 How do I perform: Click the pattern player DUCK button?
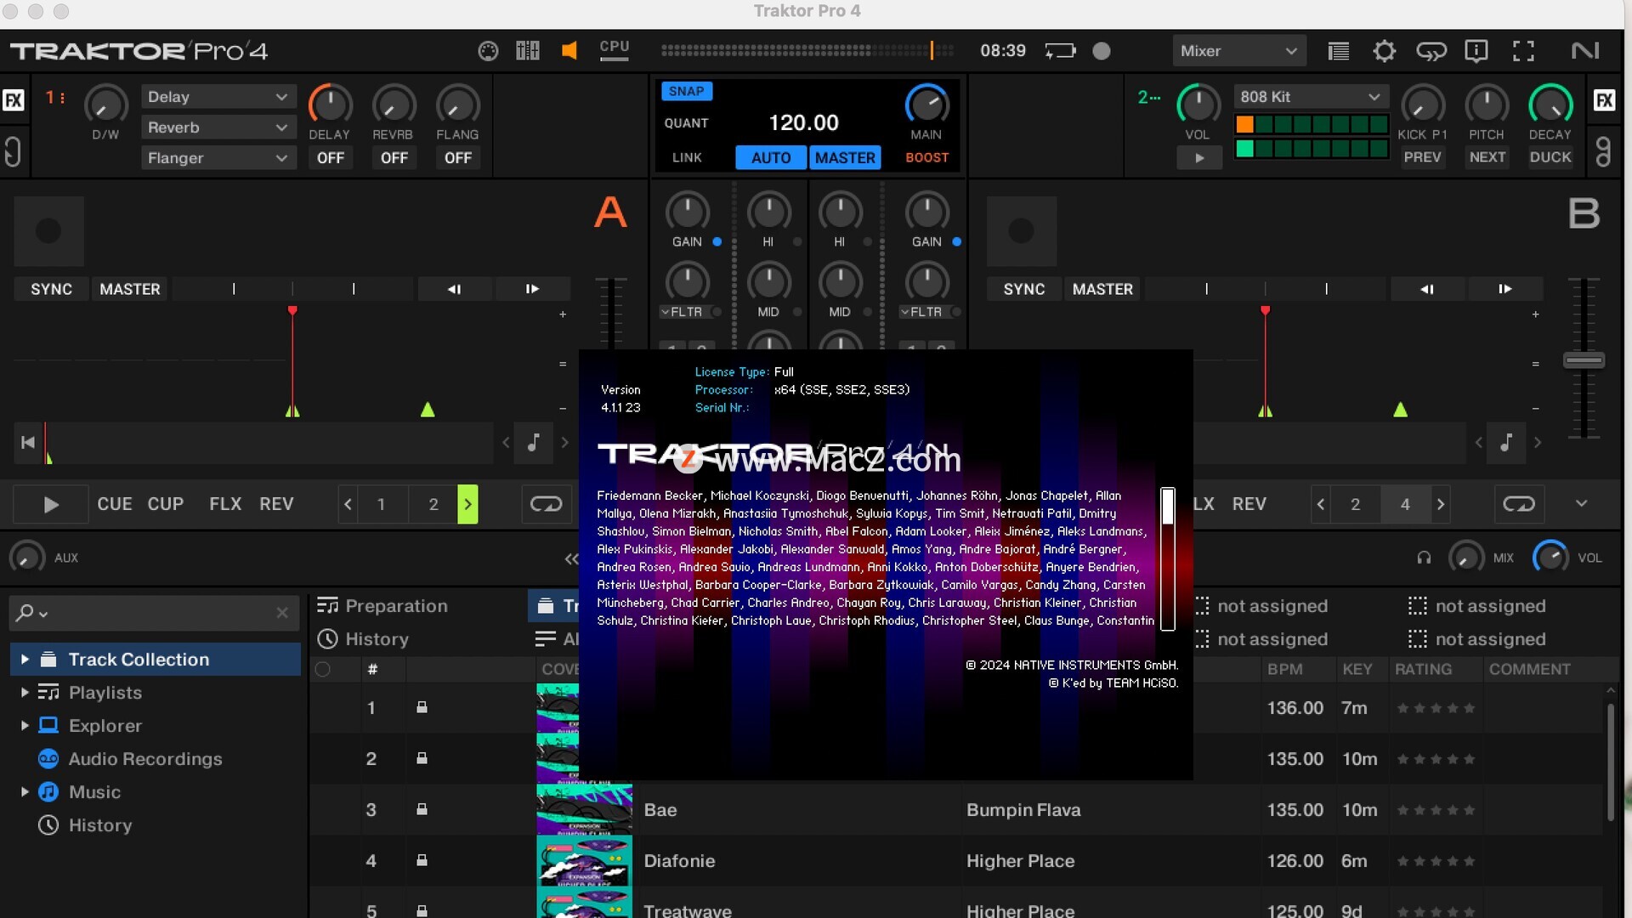point(1550,158)
